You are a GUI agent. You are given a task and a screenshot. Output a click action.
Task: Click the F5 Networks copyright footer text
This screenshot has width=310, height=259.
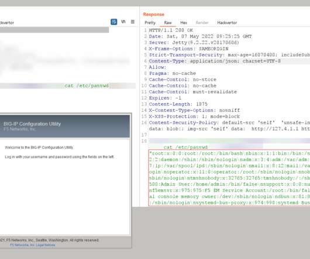pyautogui.click(x=49, y=240)
